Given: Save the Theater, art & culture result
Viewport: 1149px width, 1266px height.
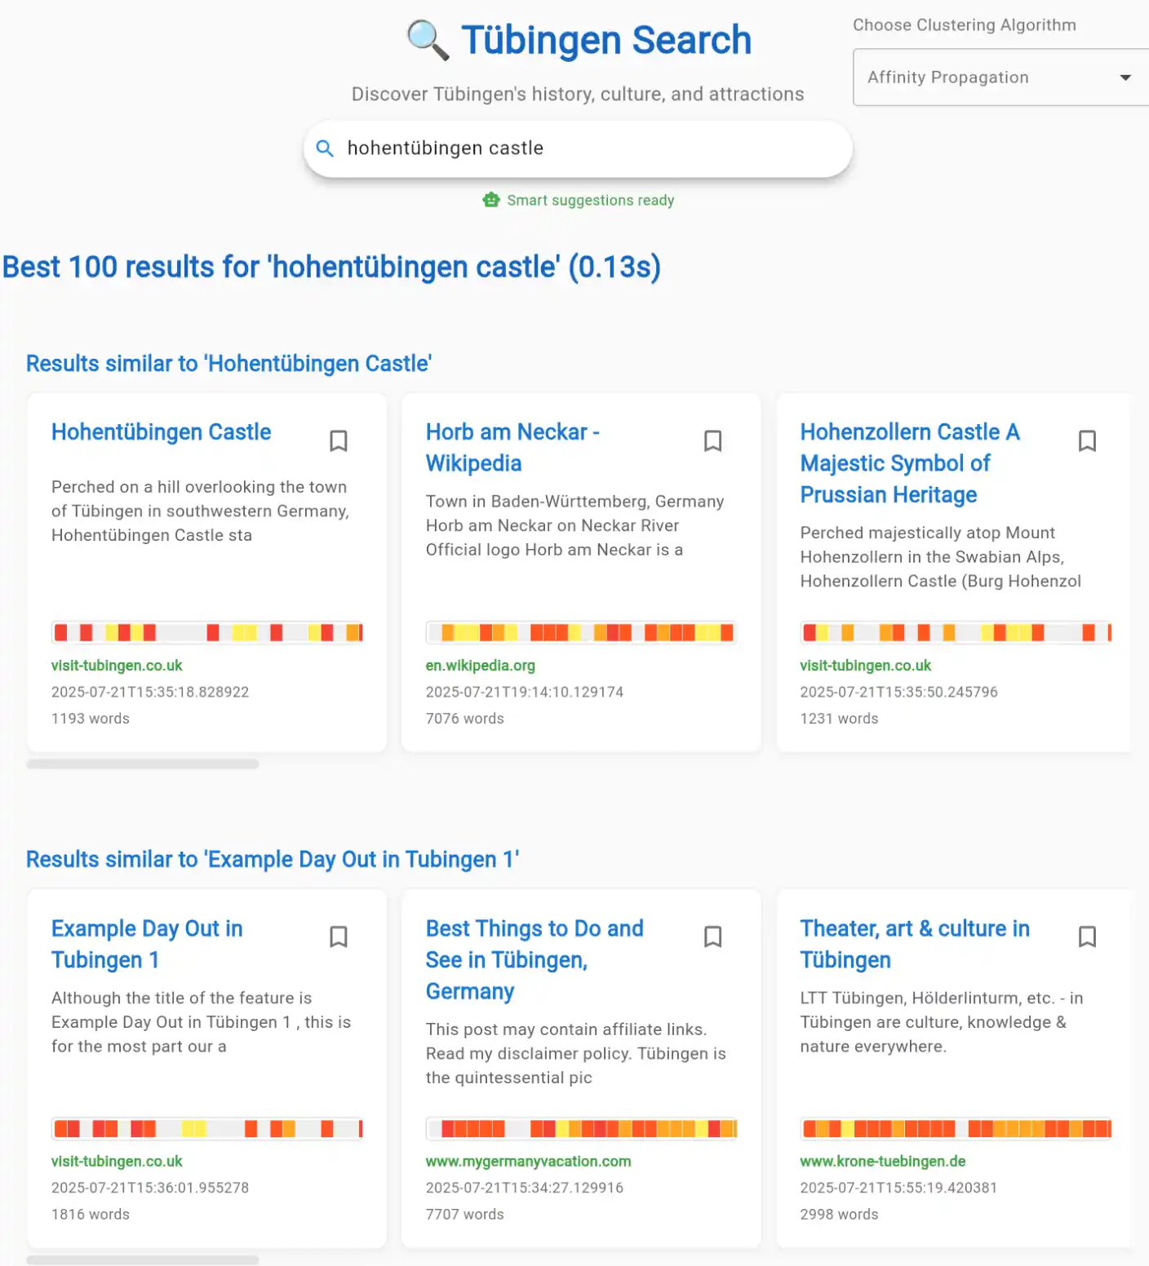Looking at the screenshot, I should click(x=1086, y=936).
